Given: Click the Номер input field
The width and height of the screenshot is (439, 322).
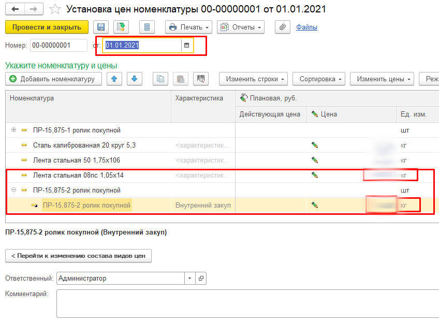Looking at the screenshot, I should coord(59,46).
